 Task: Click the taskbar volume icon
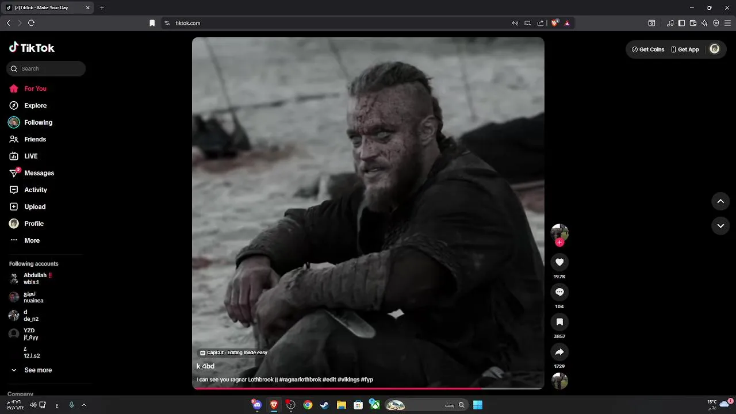[x=33, y=405]
